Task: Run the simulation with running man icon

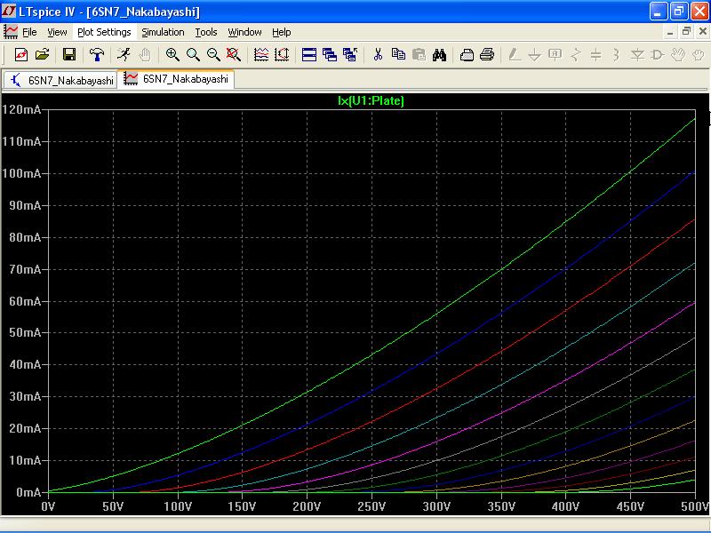Action: (x=124, y=55)
